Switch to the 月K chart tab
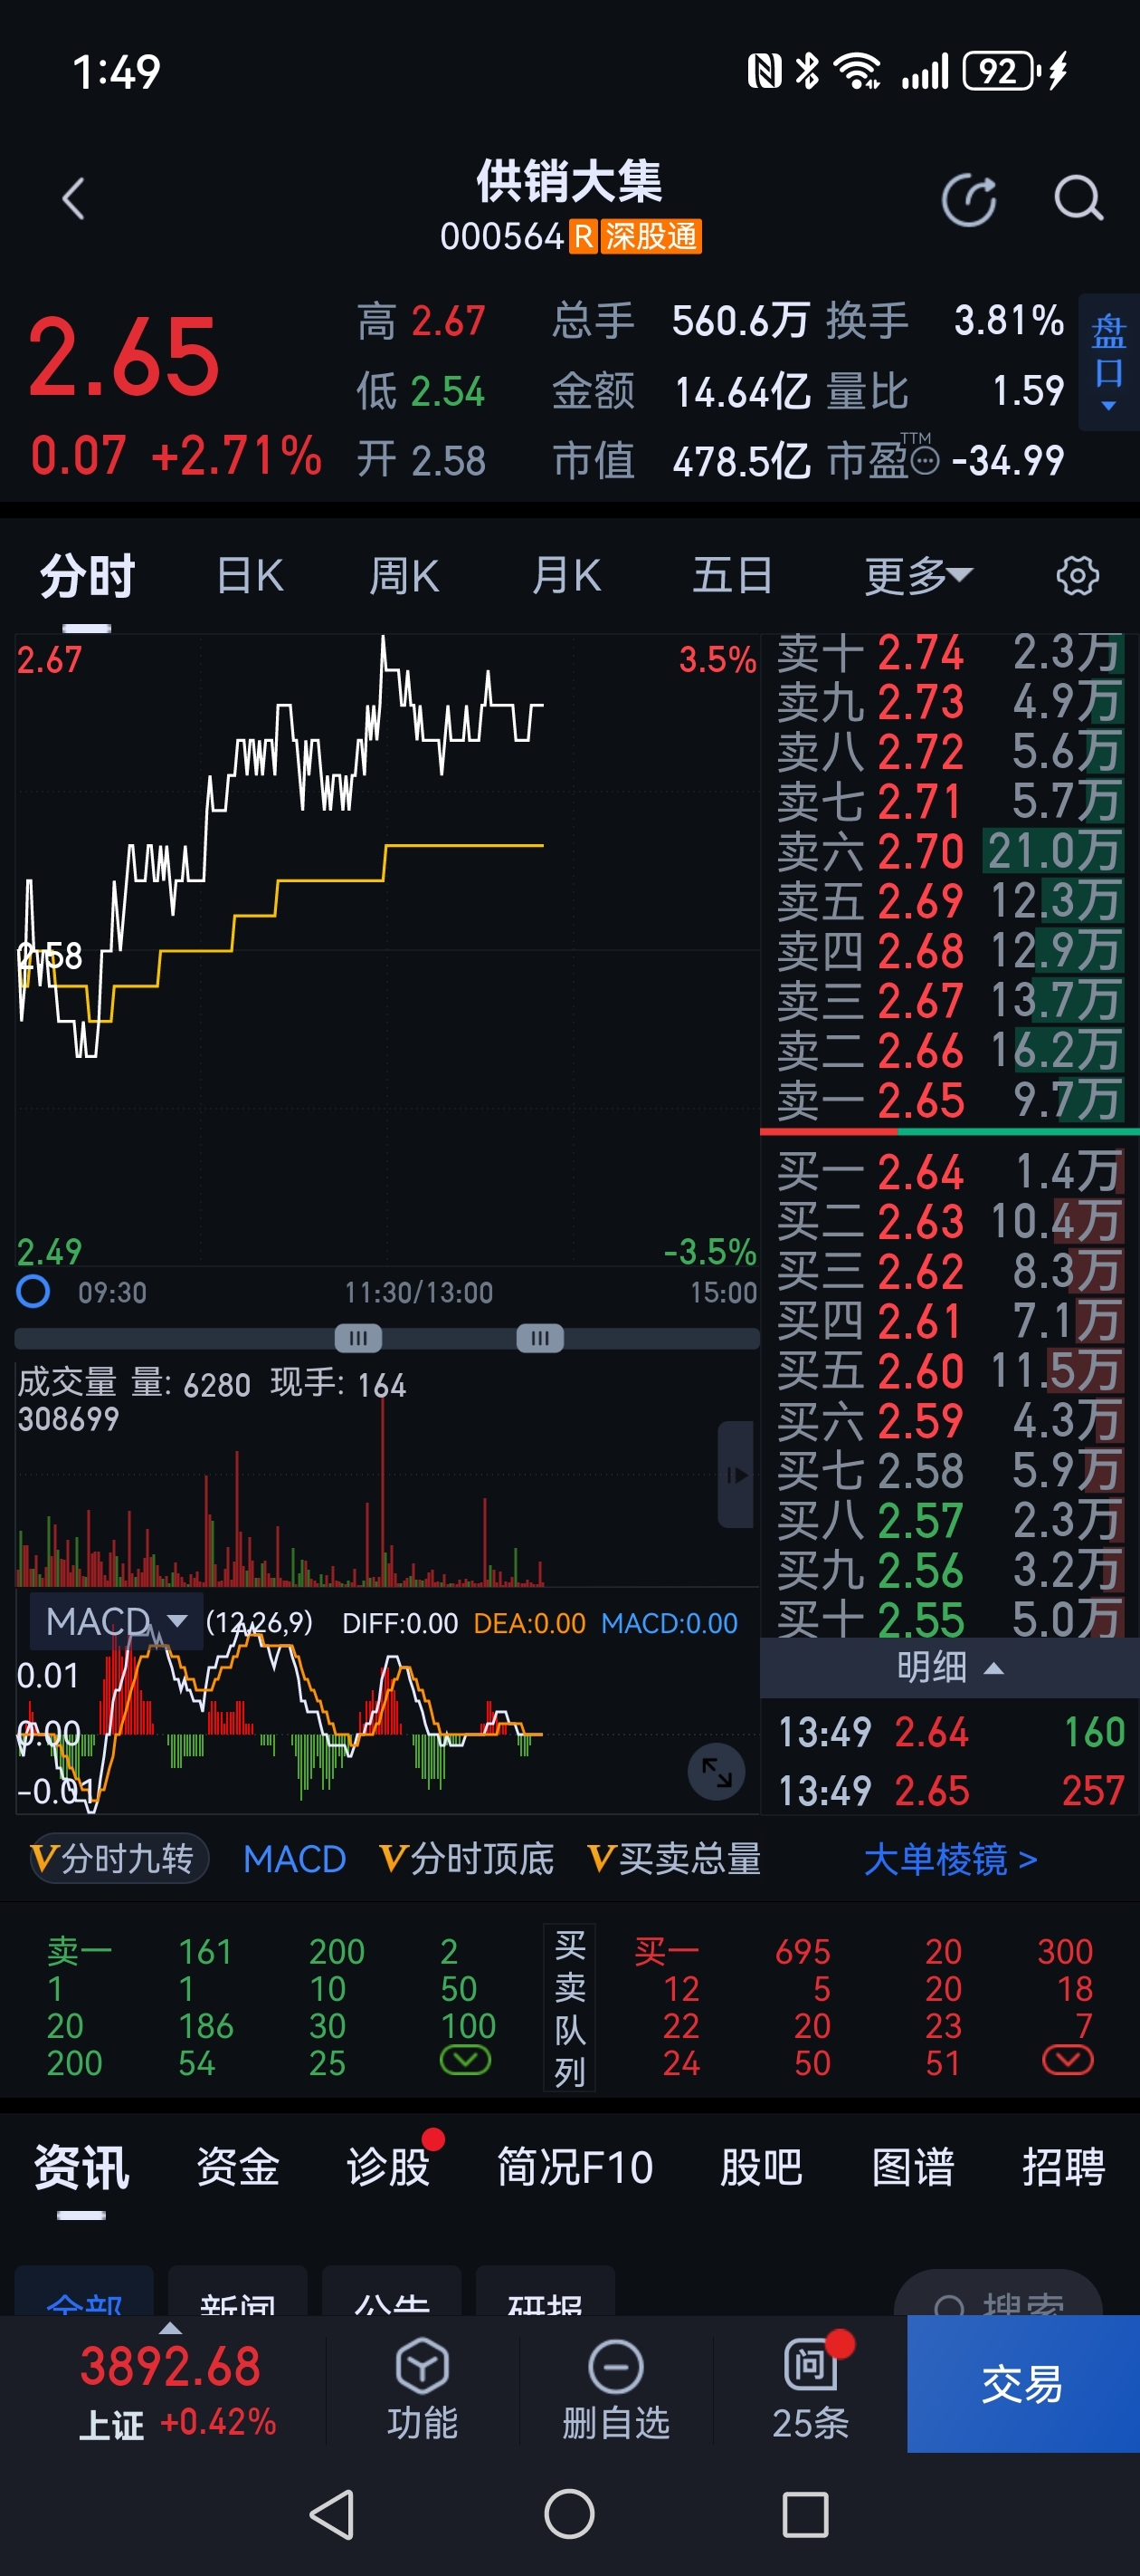This screenshot has width=1140, height=2576. pos(565,576)
